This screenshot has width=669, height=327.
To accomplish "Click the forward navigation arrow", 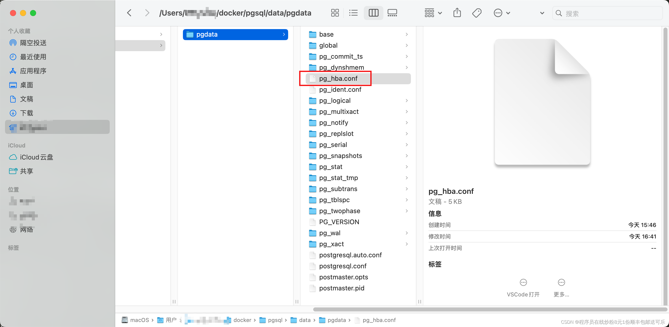I will (147, 13).
